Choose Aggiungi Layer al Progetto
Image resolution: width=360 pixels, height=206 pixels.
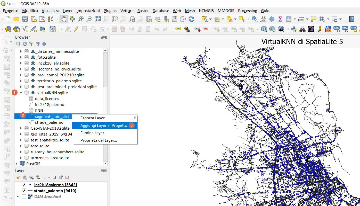(104, 126)
